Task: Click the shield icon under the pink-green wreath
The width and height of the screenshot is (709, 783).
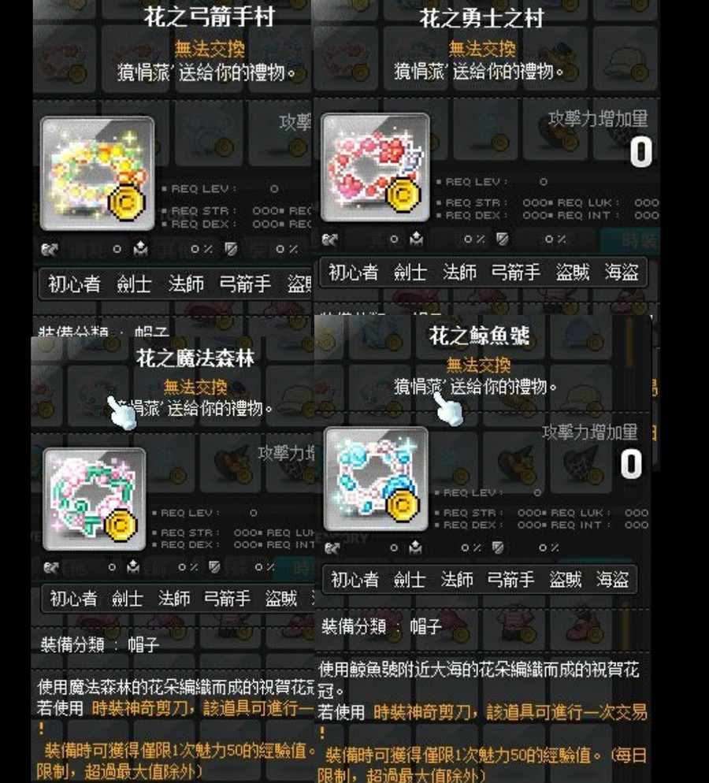Action: click(215, 567)
